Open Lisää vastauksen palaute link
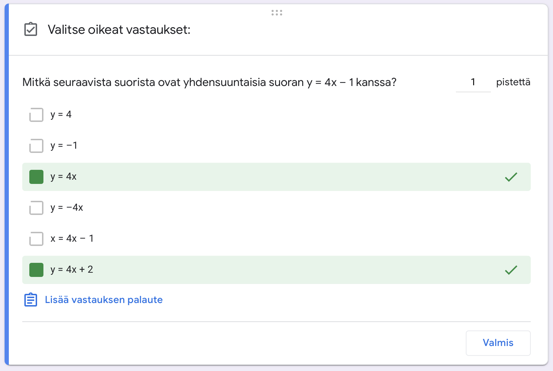Viewport: 553px width, 371px height. click(103, 300)
